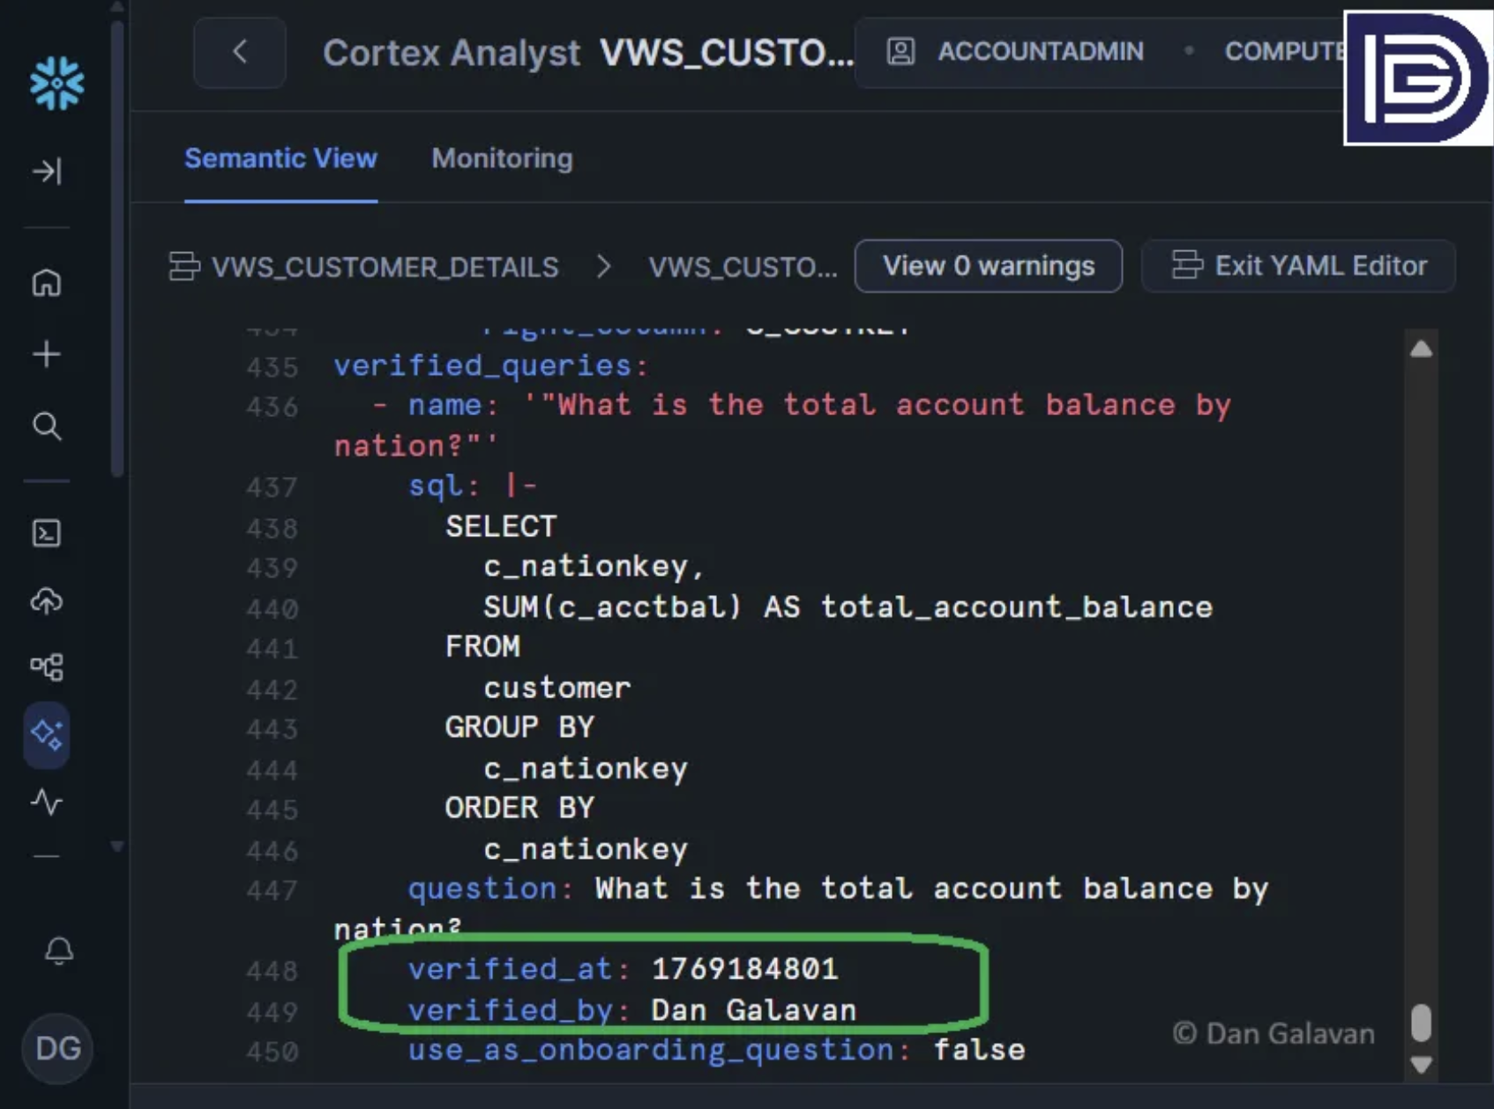Open the Worksheets terminal icon
The height and width of the screenshot is (1109, 1494).
[47, 533]
